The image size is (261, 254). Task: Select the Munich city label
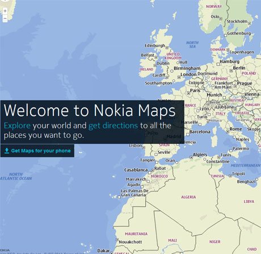point(214,95)
